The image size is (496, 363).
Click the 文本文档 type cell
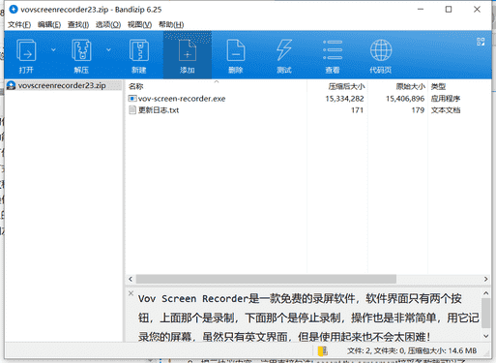click(x=446, y=110)
